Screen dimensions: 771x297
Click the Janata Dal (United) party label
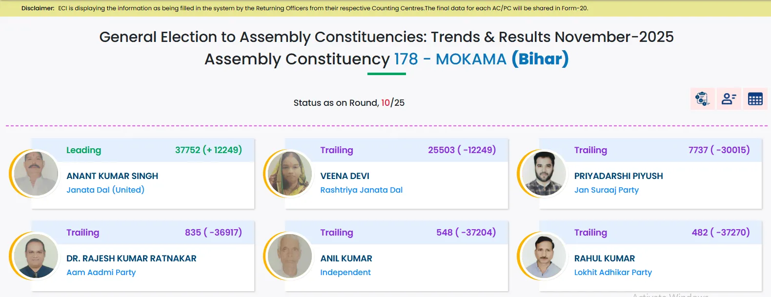pos(105,190)
